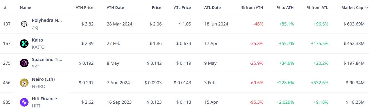Sort by % from ATL header
The width and height of the screenshot is (371, 112).
click(318, 8)
